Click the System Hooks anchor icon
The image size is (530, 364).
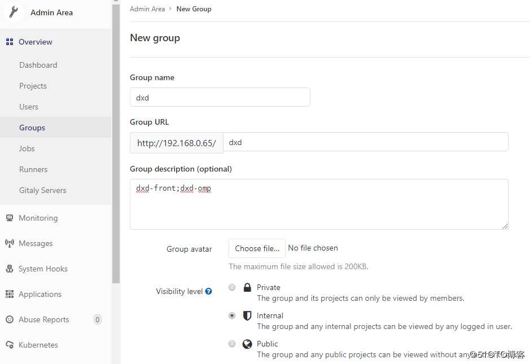pos(9,269)
